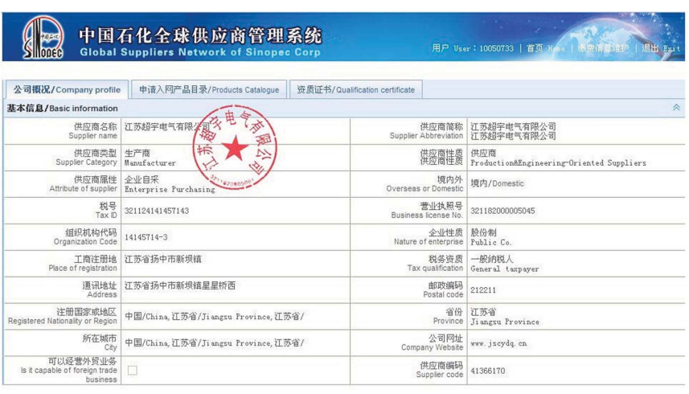Click the Exit link to log out

coord(661,48)
